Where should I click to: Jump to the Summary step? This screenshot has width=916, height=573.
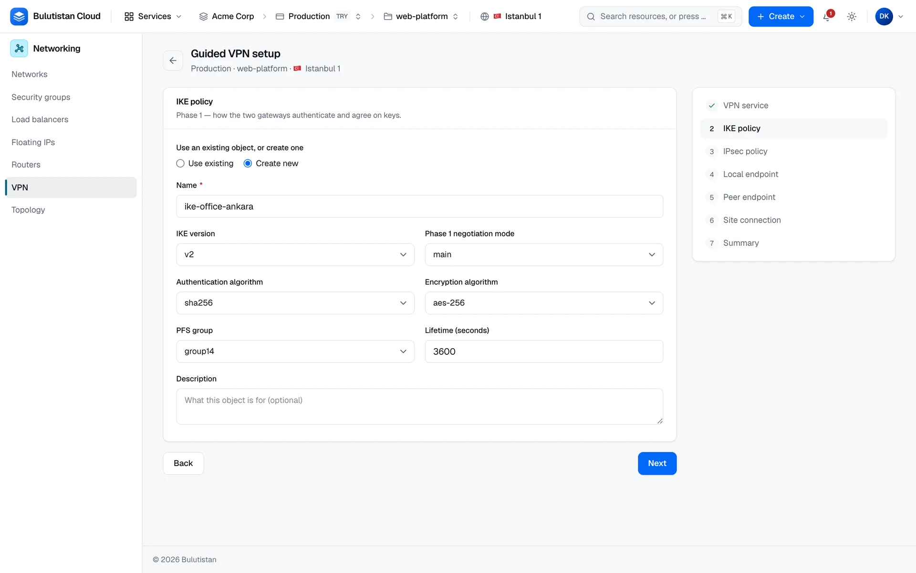pos(793,243)
